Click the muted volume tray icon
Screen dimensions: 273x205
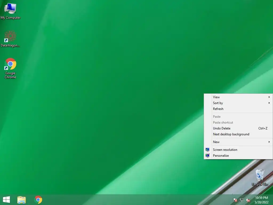(x=248, y=200)
